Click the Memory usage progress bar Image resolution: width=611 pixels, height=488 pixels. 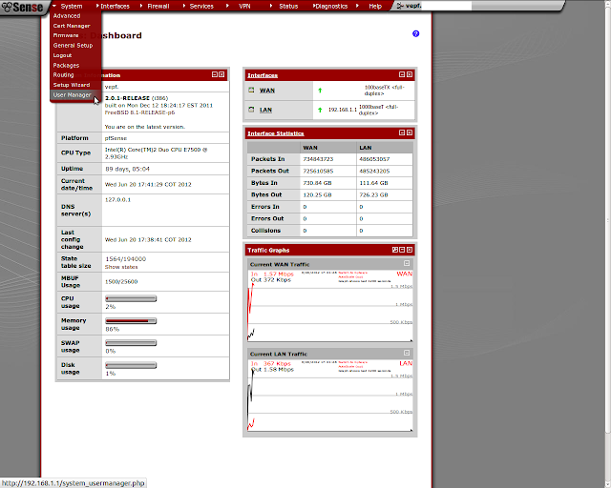[x=131, y=321]
